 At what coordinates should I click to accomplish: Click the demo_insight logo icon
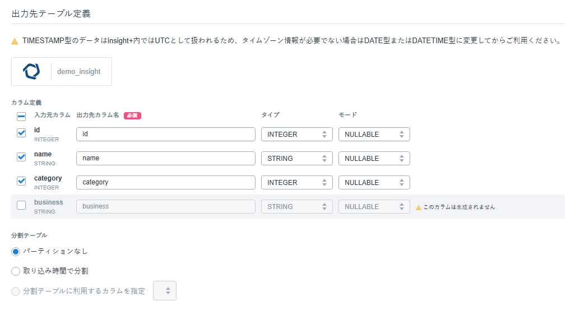click(x=31, y=71)
